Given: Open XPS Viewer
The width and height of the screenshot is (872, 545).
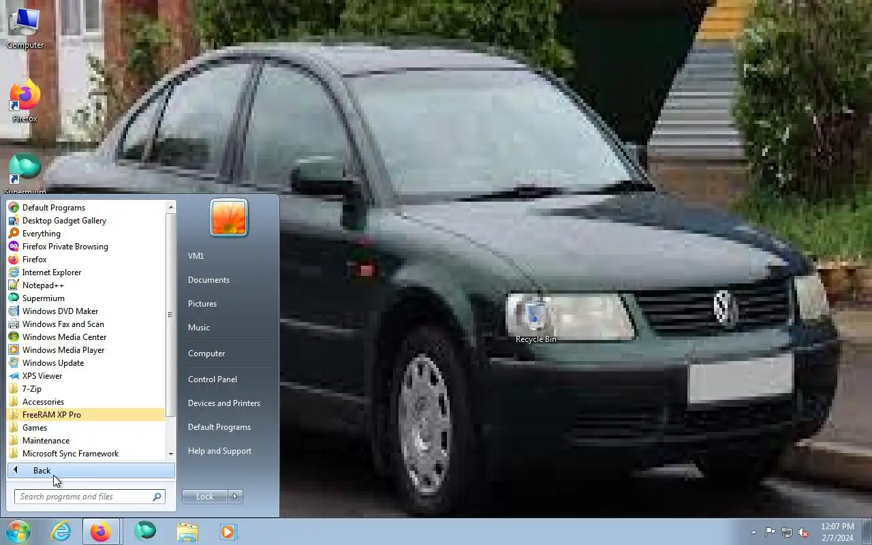Looking at the screenshot, I should 86,376.
